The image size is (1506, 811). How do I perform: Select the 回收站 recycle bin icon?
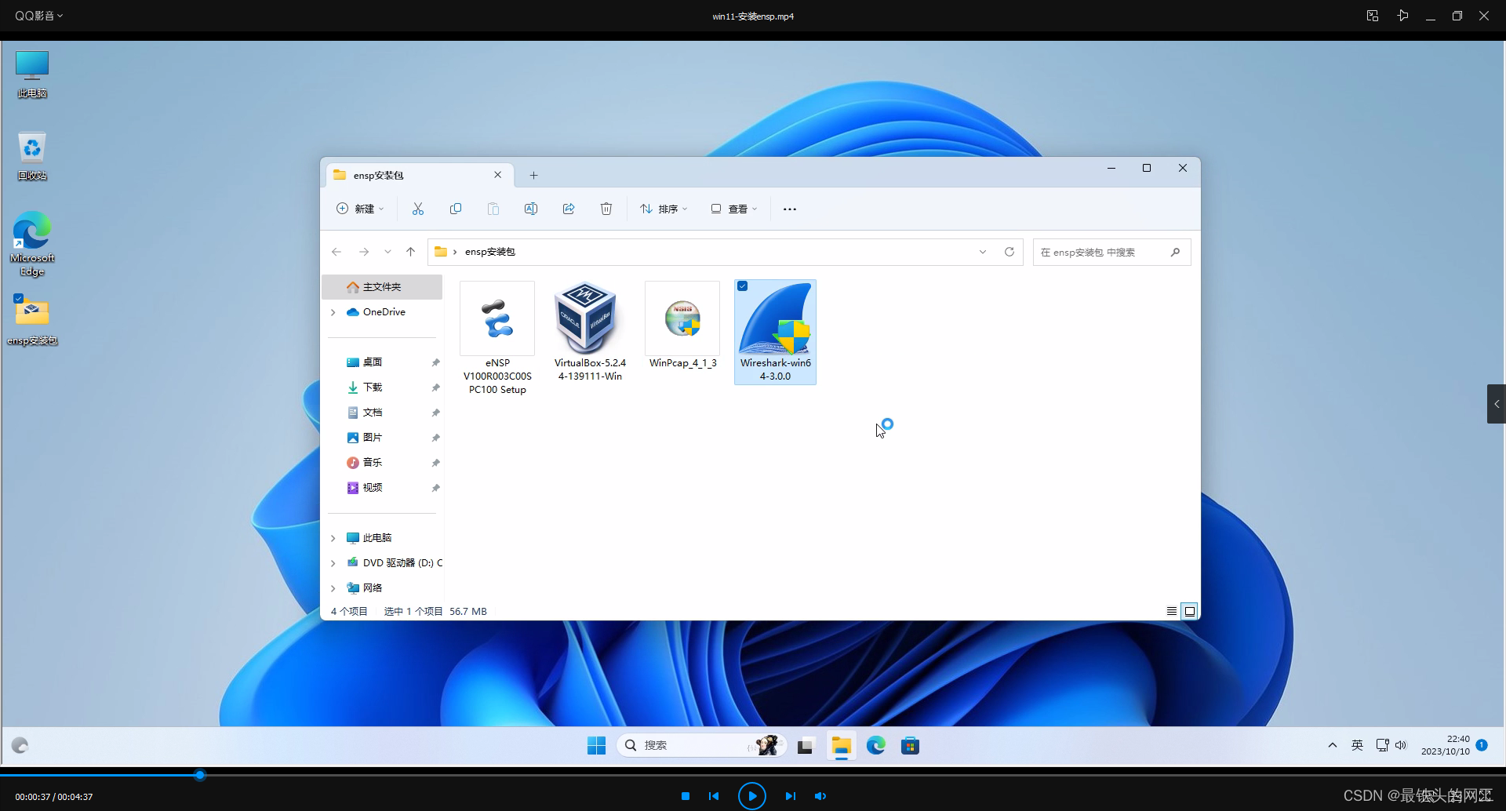pos(32,157)
